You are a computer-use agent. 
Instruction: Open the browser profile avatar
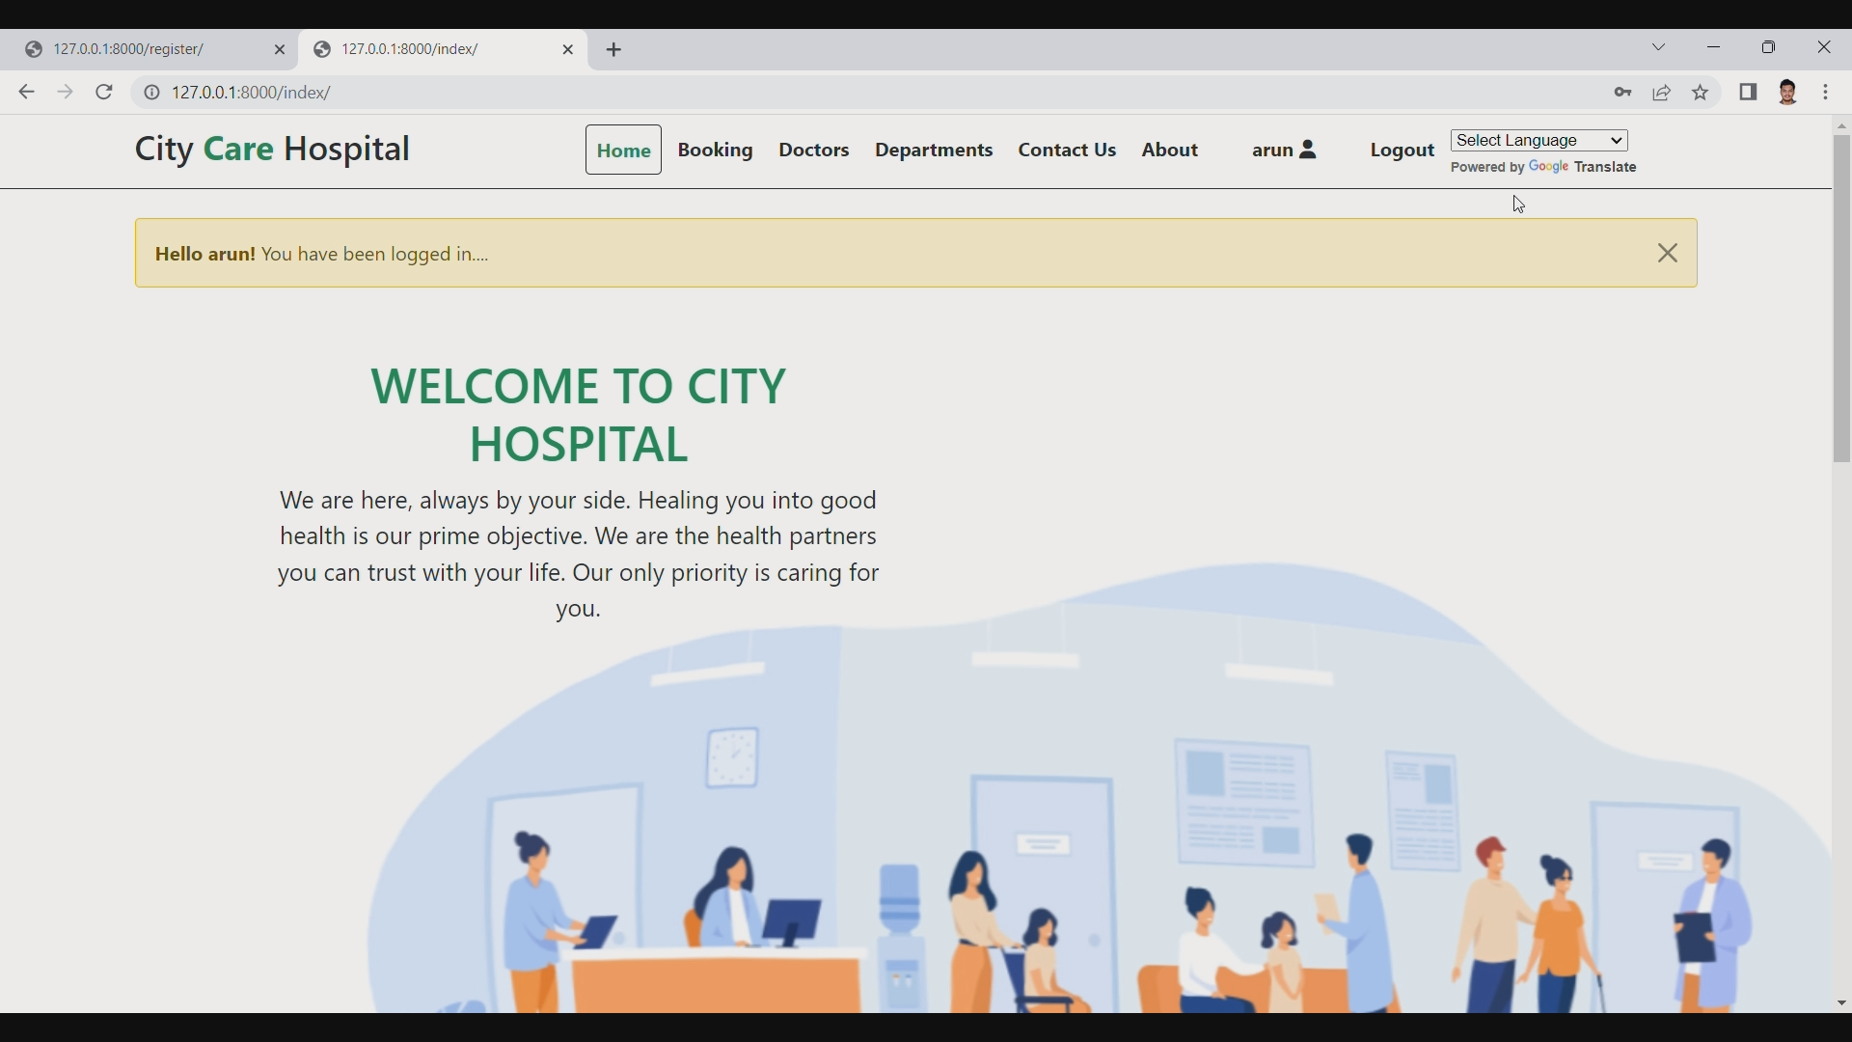(1789, 93)
